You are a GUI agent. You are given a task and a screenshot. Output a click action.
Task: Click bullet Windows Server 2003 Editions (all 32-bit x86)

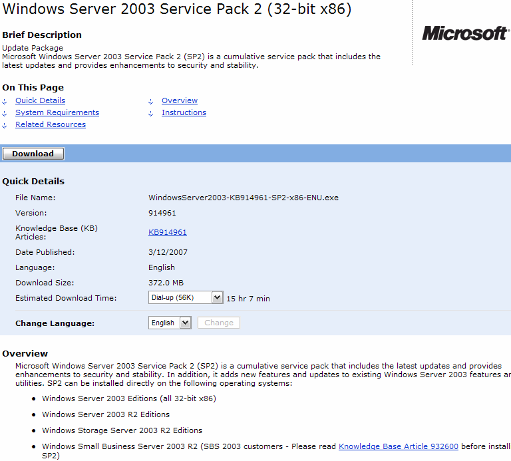point(129,398)
